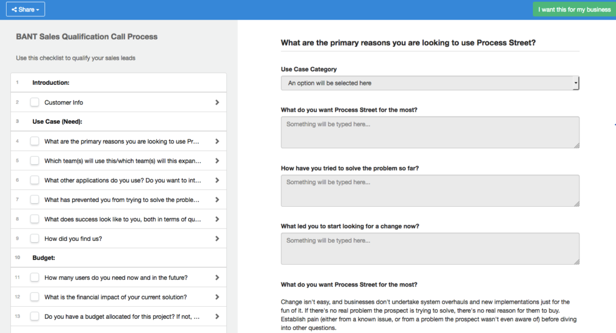Viewport: 616px width, 333px height.
Task: Check the 'Which team(s) will use this' checkbox
Action: tap(35, 161)
